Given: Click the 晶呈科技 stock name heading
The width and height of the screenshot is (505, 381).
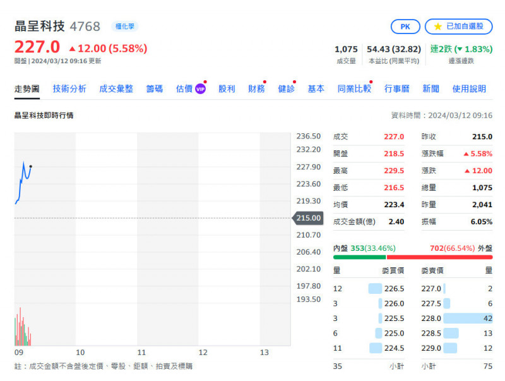Looking at the screenshot, I should 40,27.
